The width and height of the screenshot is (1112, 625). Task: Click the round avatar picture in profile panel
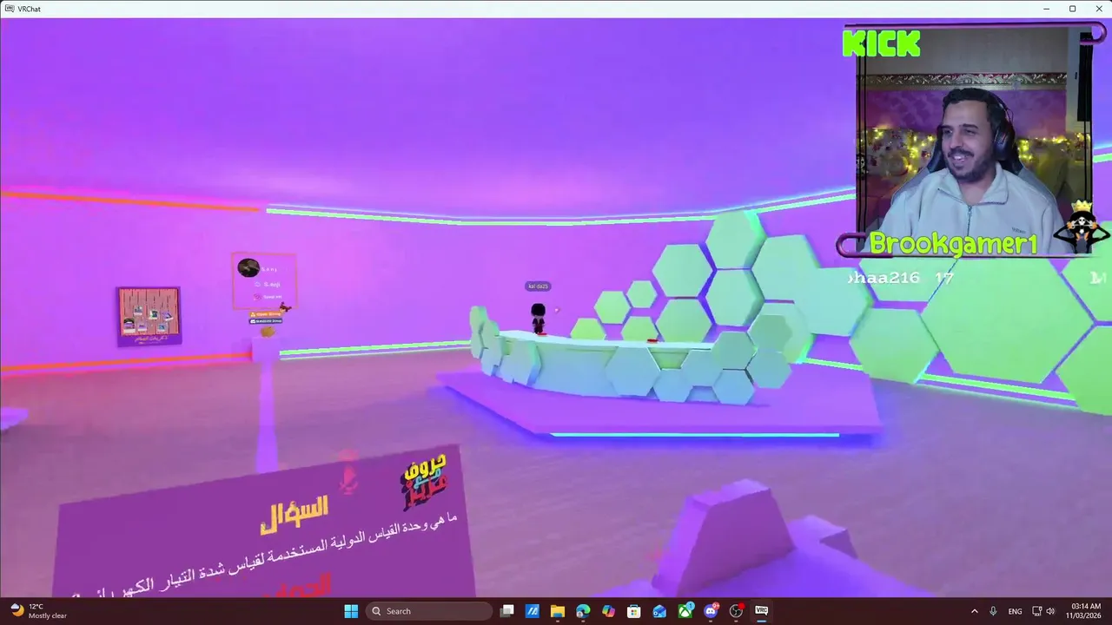248,267
